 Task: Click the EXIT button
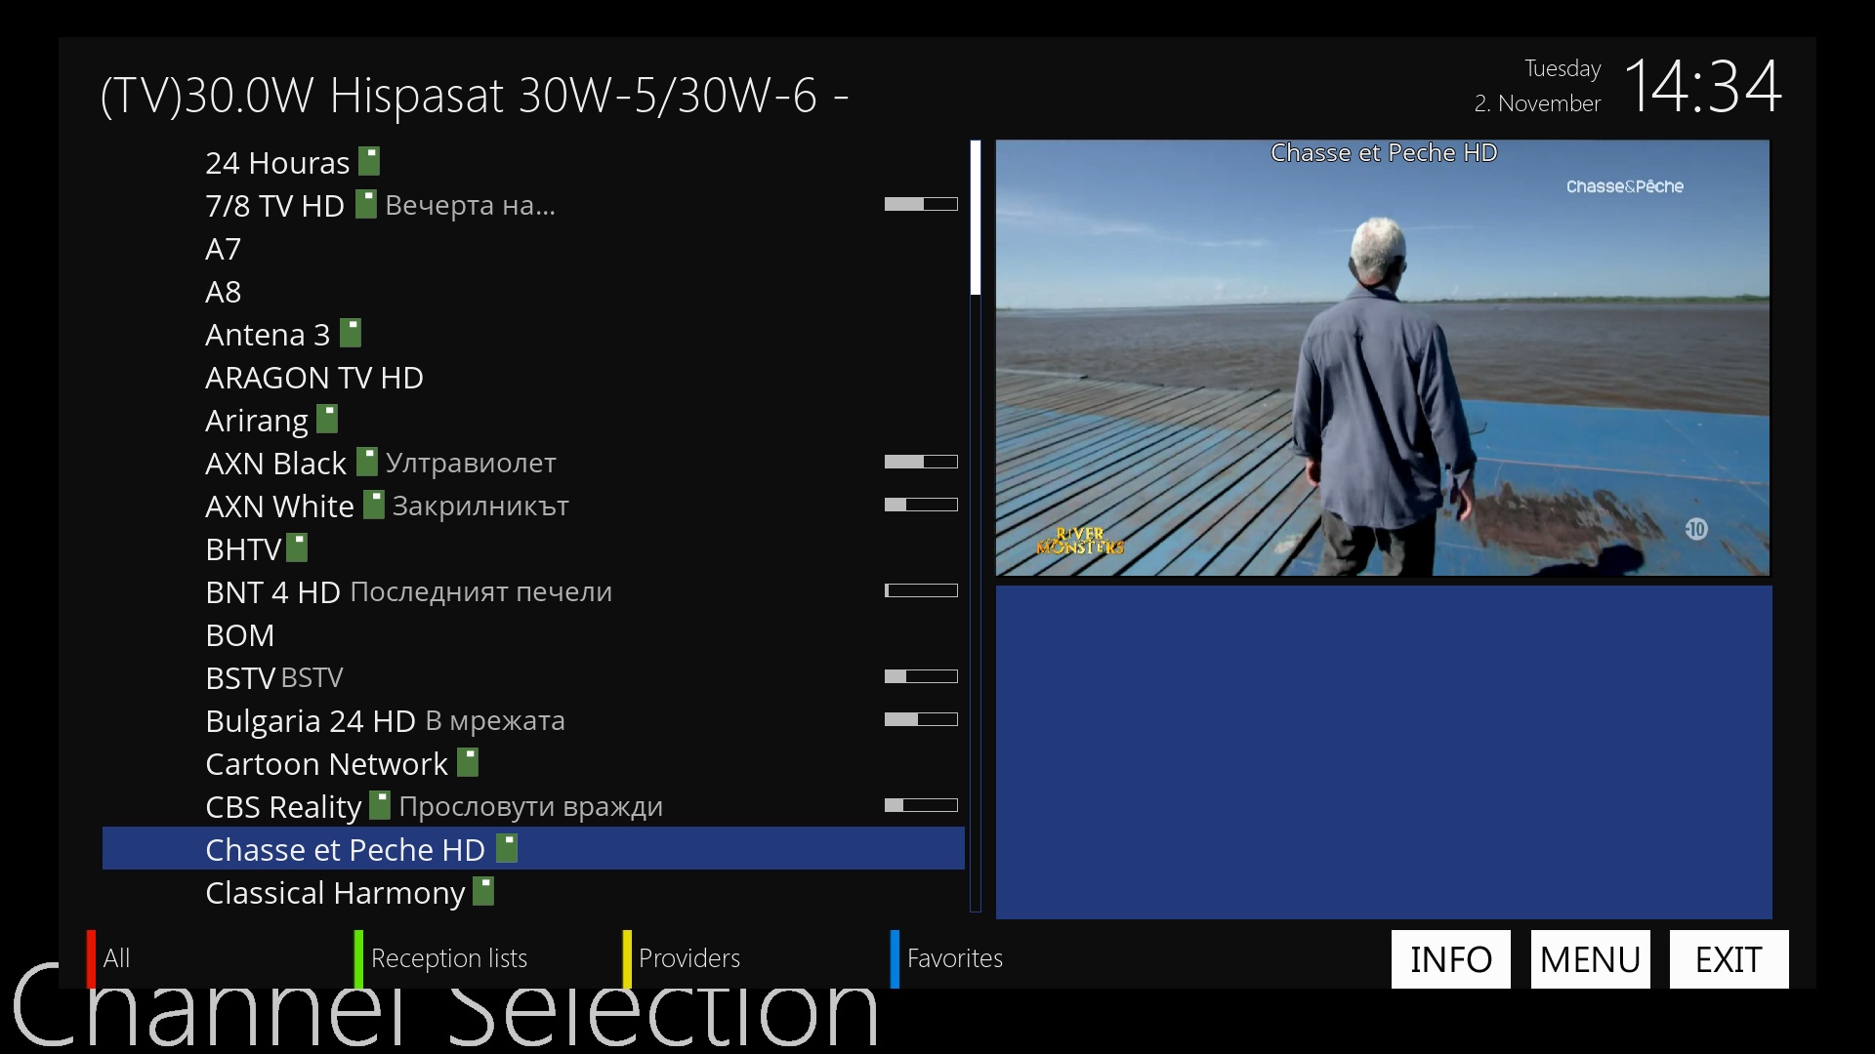(1729, 959)
